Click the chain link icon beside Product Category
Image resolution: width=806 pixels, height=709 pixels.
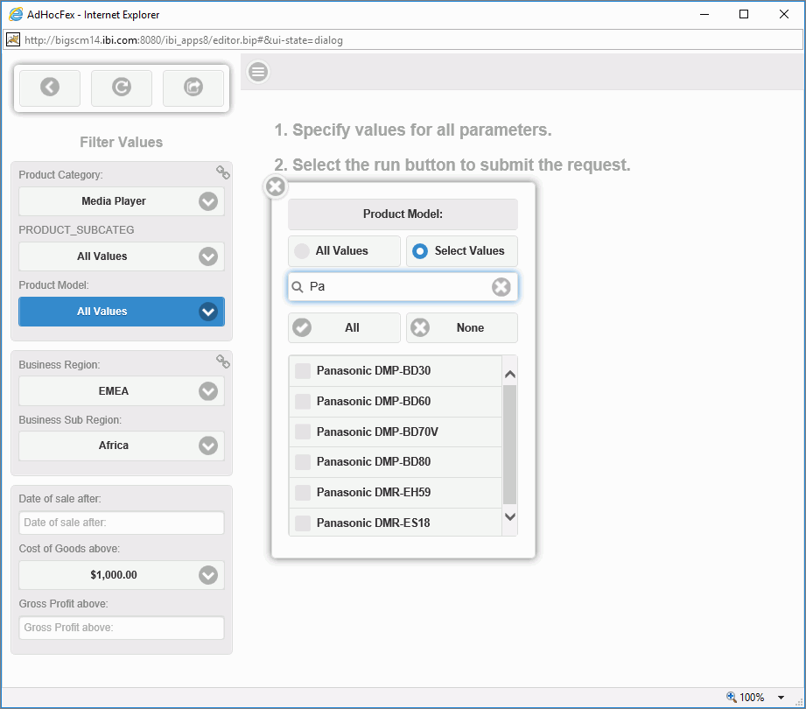tap(222, 172)
